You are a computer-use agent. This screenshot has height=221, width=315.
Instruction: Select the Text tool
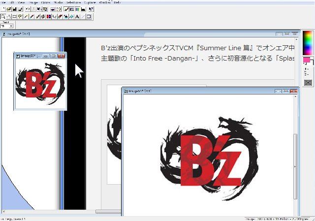[77, 16]
